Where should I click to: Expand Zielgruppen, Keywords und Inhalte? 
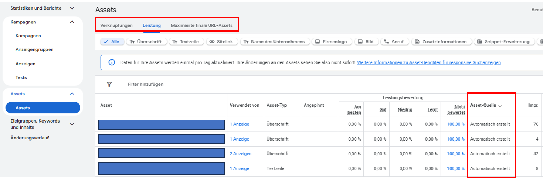[72, 124]
